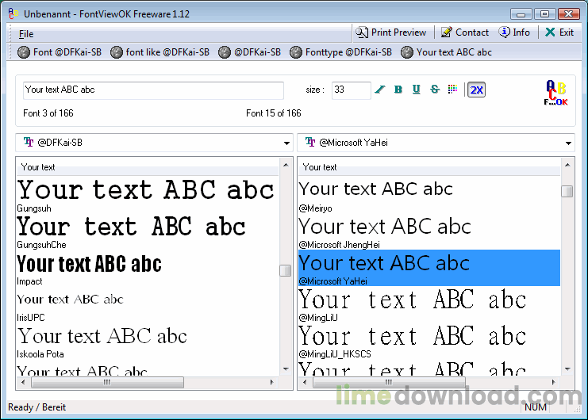
Task: Show the Info dialog
Action: 514,32
